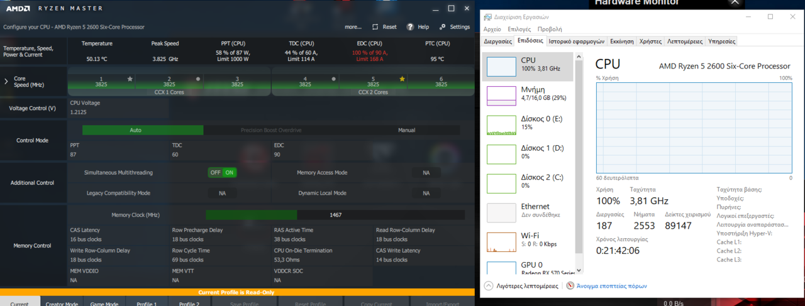Click the grey star on core 1
Viewport: 805px width, 306px height.
click(x=130, y=79)
